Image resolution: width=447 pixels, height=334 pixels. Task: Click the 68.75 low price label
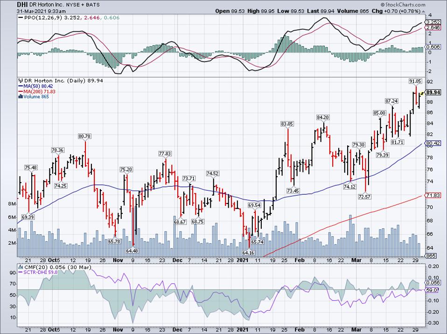[x=198, y=221]
